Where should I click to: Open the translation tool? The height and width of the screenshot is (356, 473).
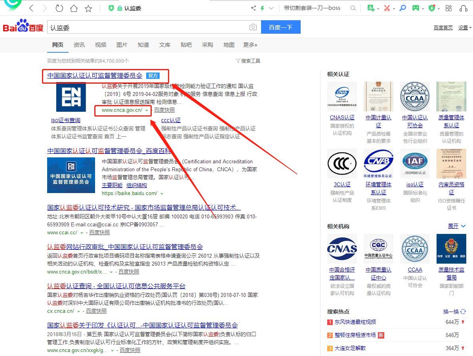tap(371, 8)
